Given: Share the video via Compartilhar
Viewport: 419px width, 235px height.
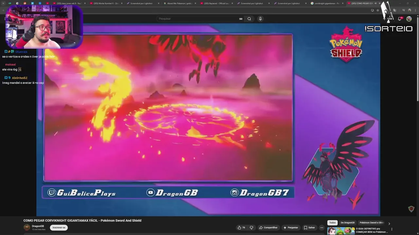Looking at the screenshot, I should 268,227.
